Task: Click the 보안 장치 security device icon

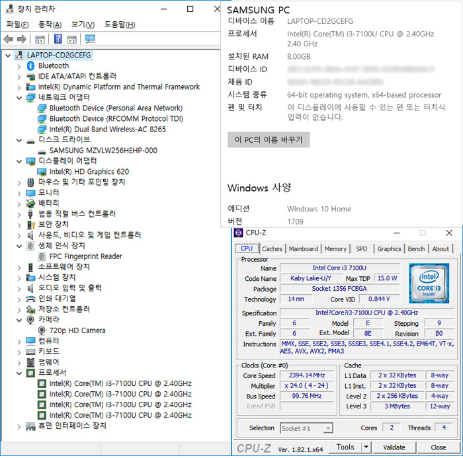Action: pyautogui.click(x=30, y=225)
